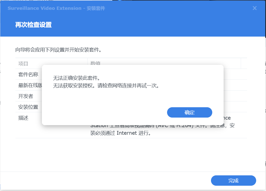Click the intro text 向导将会应用下列设置
The width and height of the screenshot is (266, 191).
(x=59, y=50)
